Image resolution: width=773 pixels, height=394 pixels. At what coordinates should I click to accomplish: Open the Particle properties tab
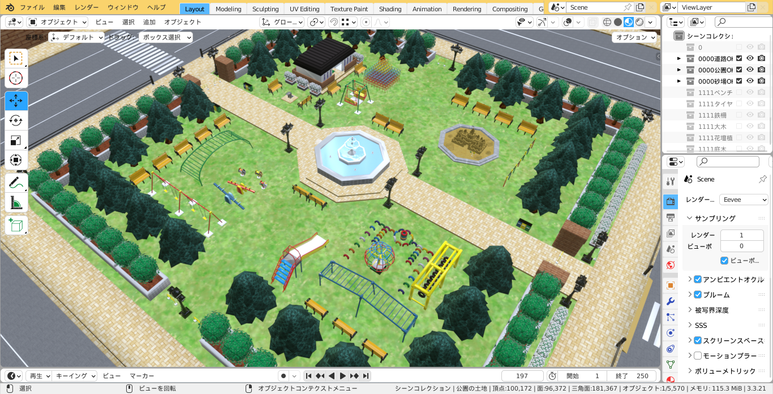(671, 317)
